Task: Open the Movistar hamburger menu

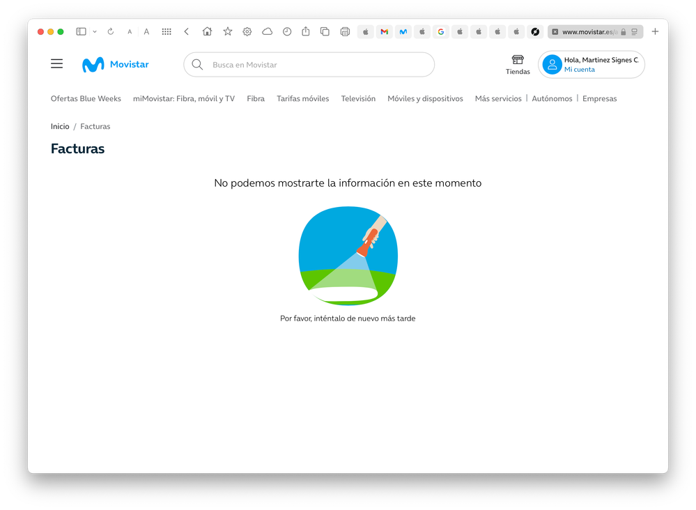Action: tap(57, 64)
